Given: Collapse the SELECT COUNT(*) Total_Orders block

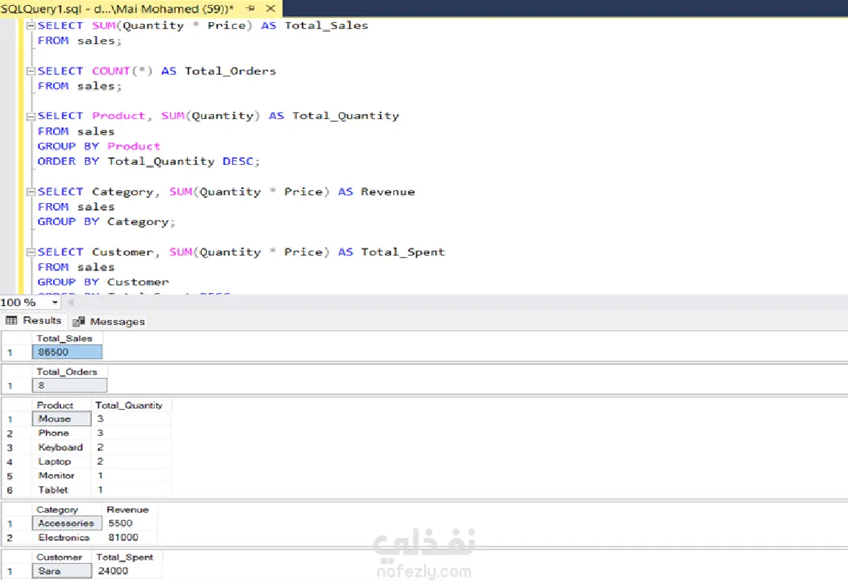Looking at the screenshot, I should (31, 71).
